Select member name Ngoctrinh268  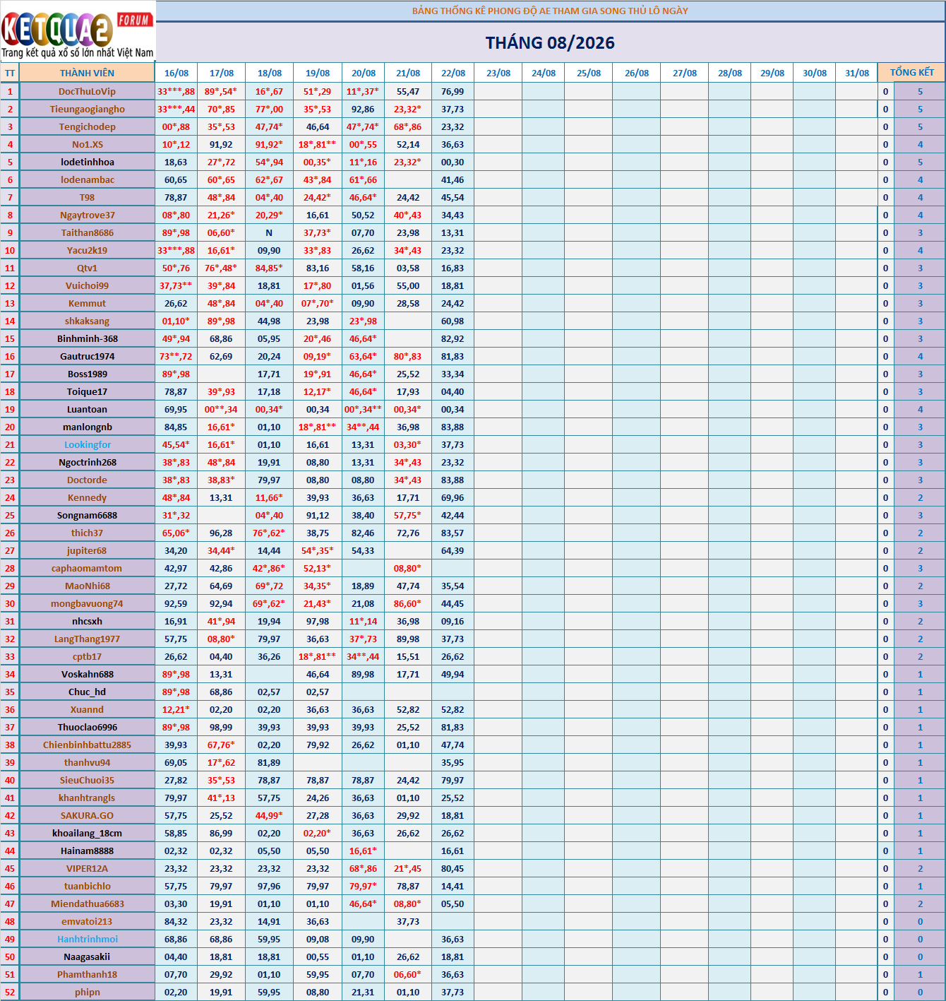87,462
